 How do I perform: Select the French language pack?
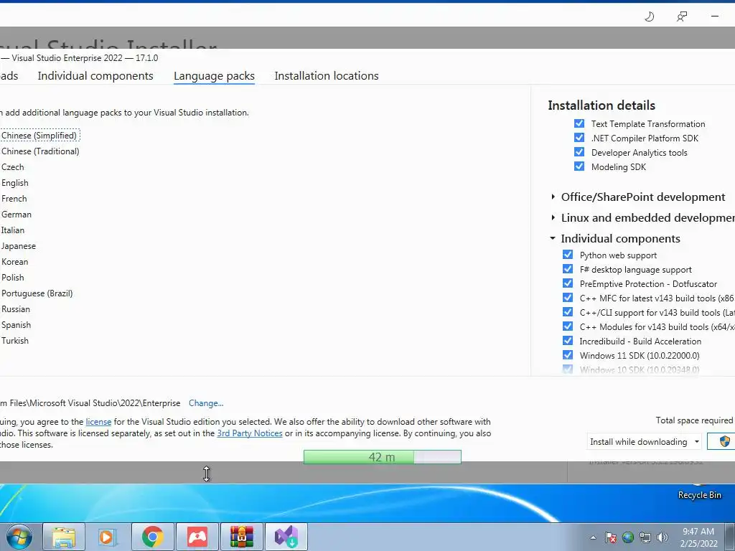click(x=14, y=199)
